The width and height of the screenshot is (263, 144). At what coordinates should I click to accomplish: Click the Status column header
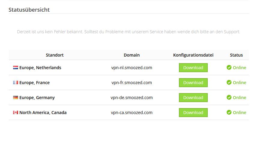tap(236, 55)
